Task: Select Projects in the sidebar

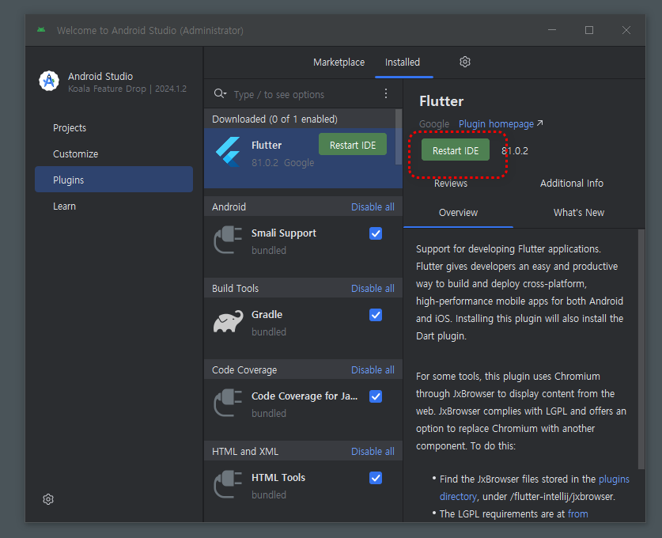Action: [70, 128]
